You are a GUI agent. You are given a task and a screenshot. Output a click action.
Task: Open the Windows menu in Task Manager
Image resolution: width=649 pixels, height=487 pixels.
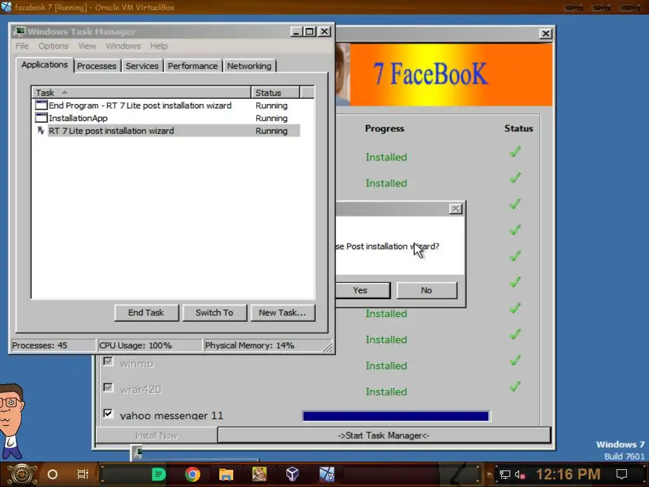tap(124, 46)
